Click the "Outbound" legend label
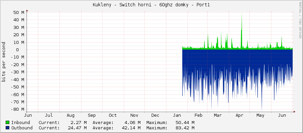 coord(22,128)
